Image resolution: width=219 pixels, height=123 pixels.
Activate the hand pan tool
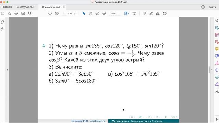coord(91,13)
